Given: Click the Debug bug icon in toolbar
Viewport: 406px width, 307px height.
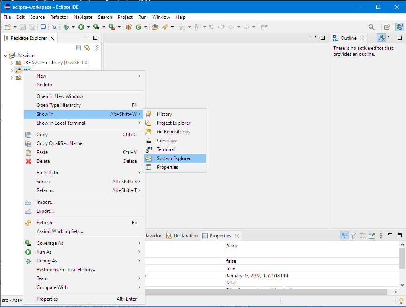Looking at the screenshot, I should pyautogui.click(x=66, y=27).
